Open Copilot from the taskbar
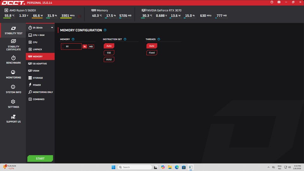Image resolution: width=304 pixels, height=171 pixels. point(163,167)
